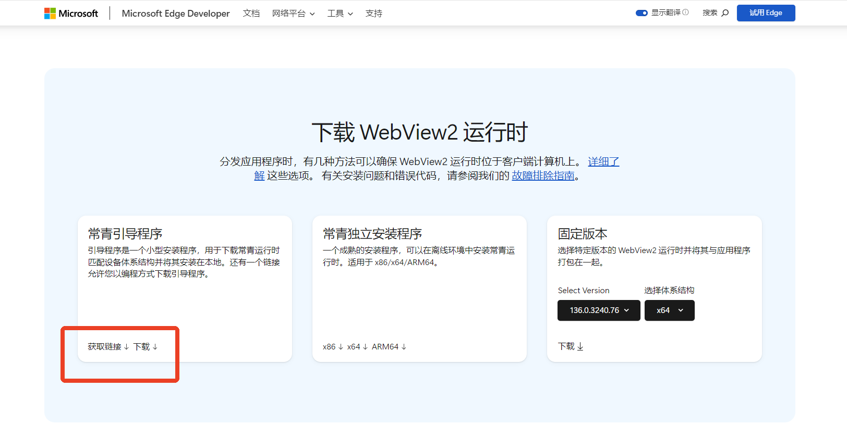This screenshot has width=847, height=438.
Task: Download the evergreen bootstrapper via 下载
Action: (146, 347)
